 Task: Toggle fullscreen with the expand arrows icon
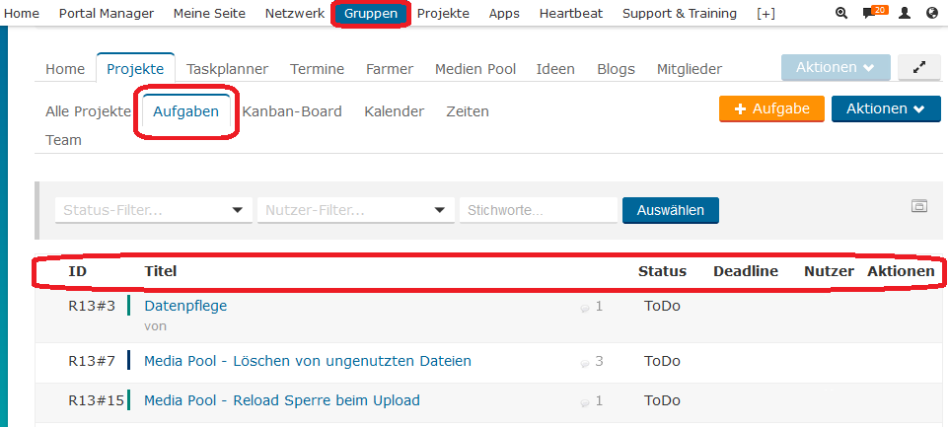[919, 68]
